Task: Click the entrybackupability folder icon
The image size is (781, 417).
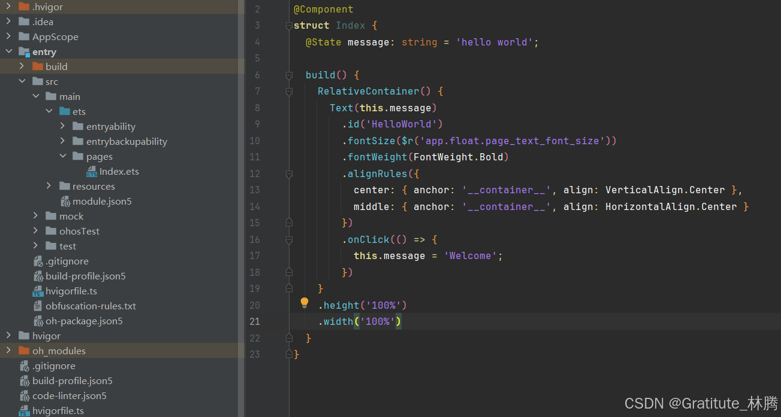Action: point(78,141)
